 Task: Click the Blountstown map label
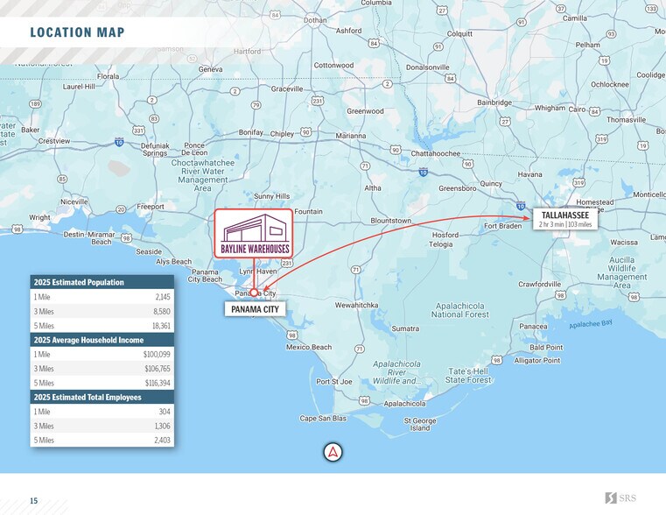pyautogui.click(x=391, y=221)
